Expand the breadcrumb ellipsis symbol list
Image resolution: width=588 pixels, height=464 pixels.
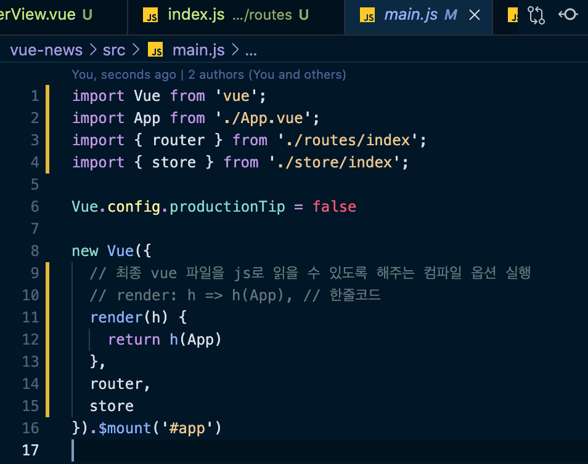251,50
